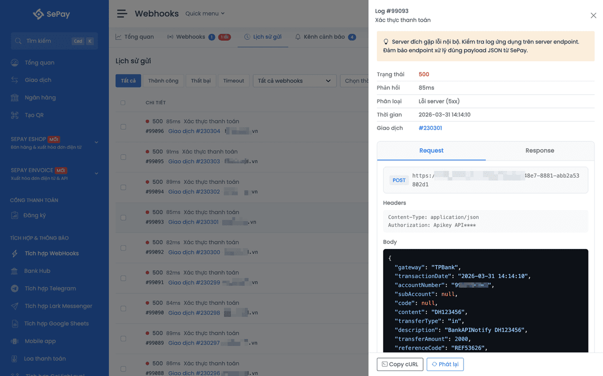Tick the select-all checkbox in CHI TIẾT header
Image resolution: width=603 pixels, height=376 pixels.
(x=123, y=103)
